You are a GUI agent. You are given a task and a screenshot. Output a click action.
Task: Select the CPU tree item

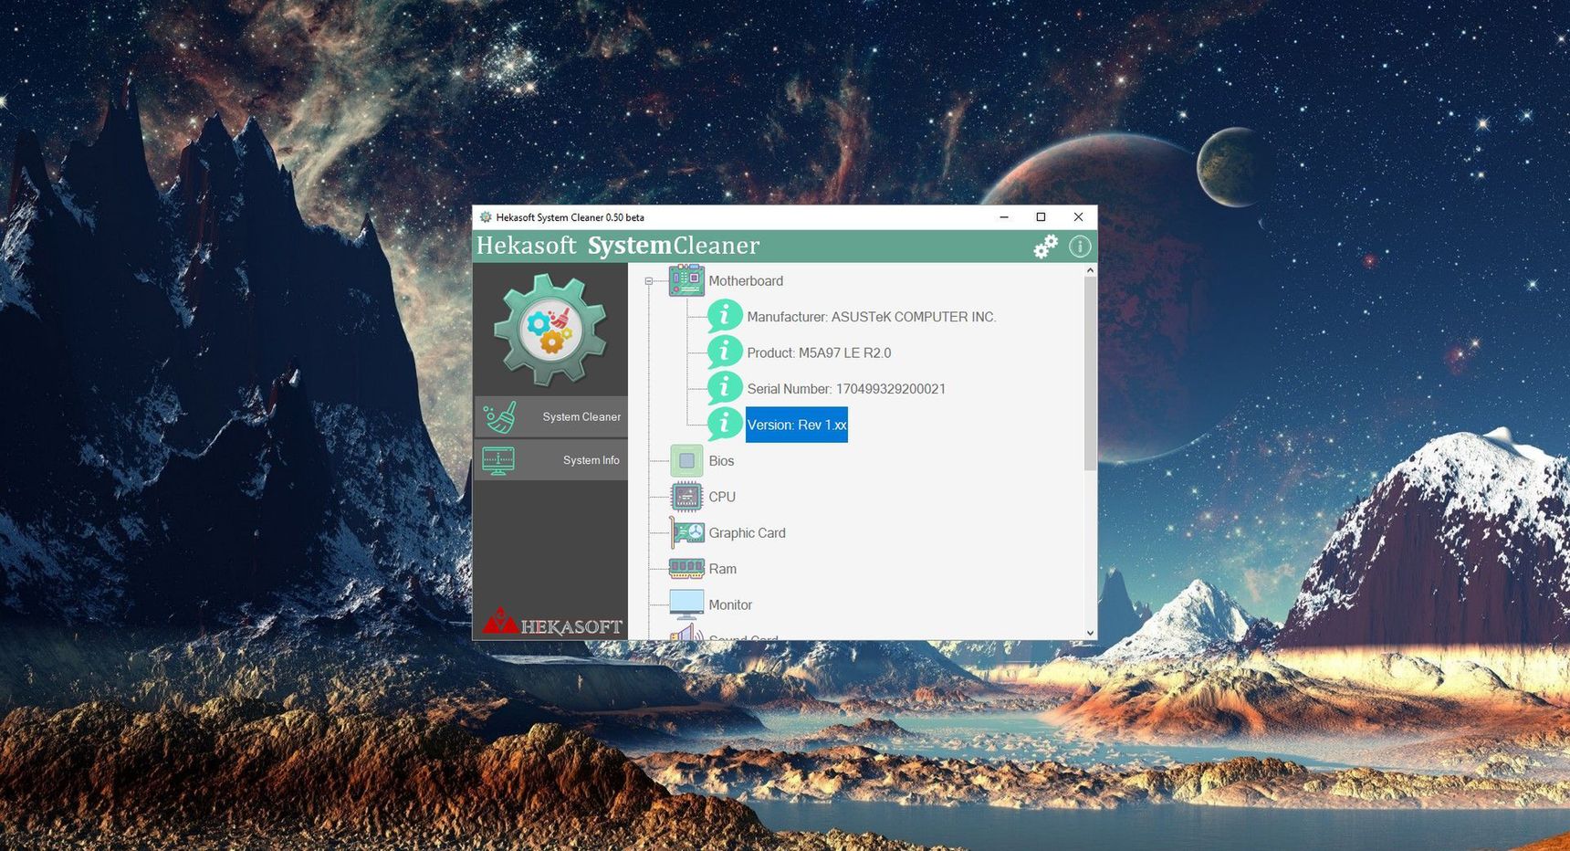click(x=722, y=497)
